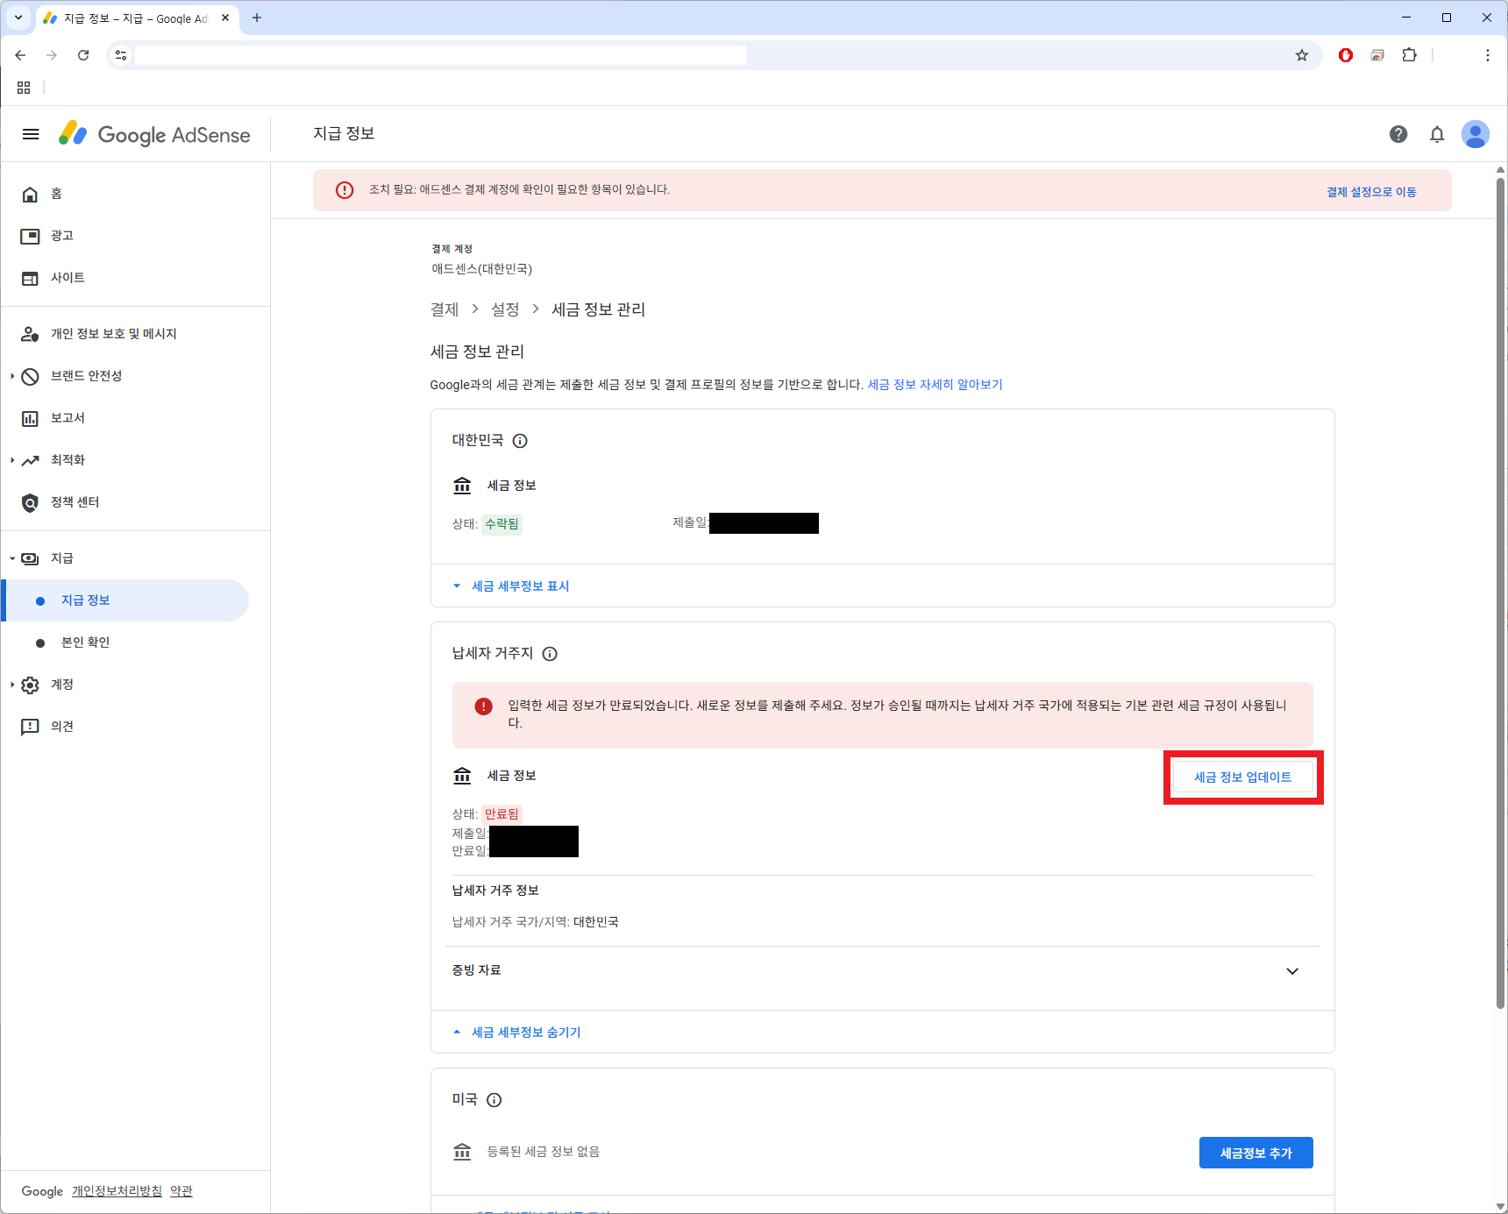Open site information icon in address bar
This screenshot has width=1508, height=1214.
(x=121, y=55)
